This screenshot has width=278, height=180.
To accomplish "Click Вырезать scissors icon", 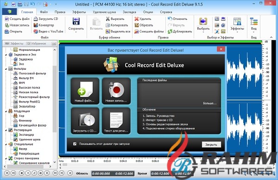I will 107,19.
